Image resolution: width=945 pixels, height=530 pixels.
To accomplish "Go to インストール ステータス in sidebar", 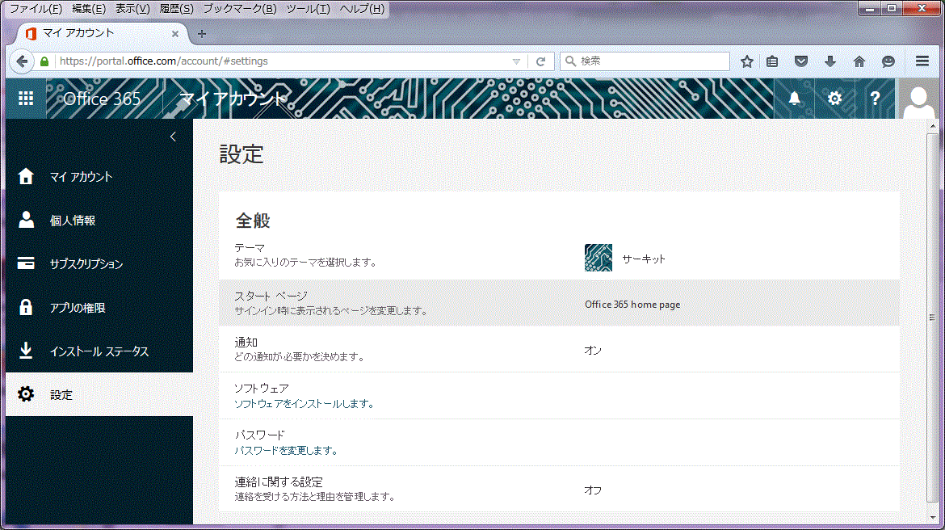I will (x=99, y=351).
